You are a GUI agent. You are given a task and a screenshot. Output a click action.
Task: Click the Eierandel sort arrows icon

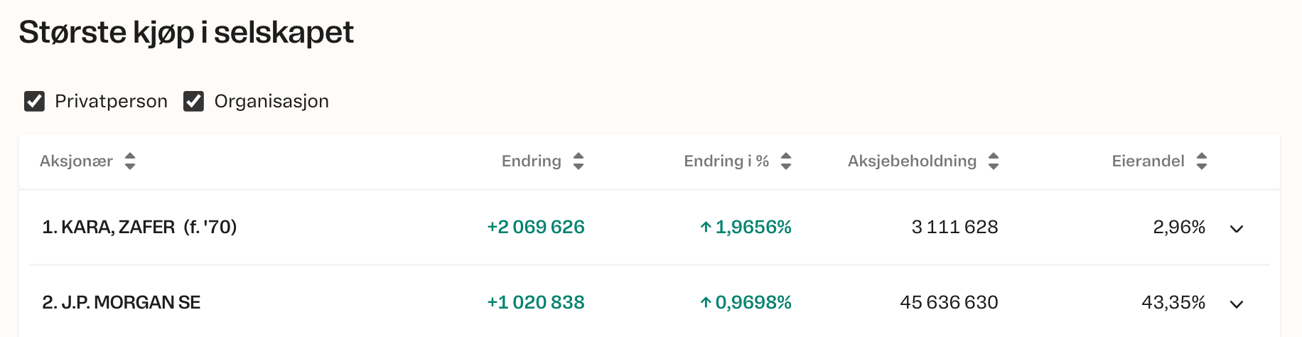tap(1202, 161)
